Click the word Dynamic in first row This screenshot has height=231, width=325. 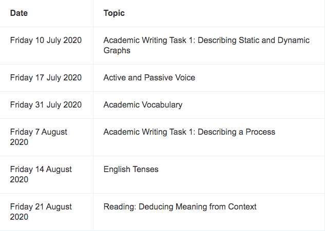pyautogui.click(x=294, y=40)
